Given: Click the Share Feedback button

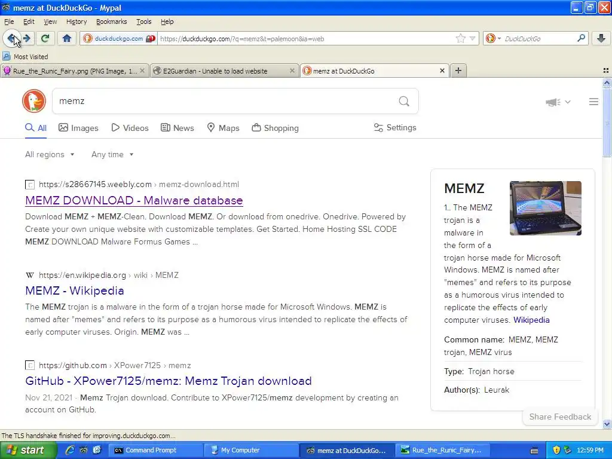Looking at the screenshot, I should click(560, 417).
